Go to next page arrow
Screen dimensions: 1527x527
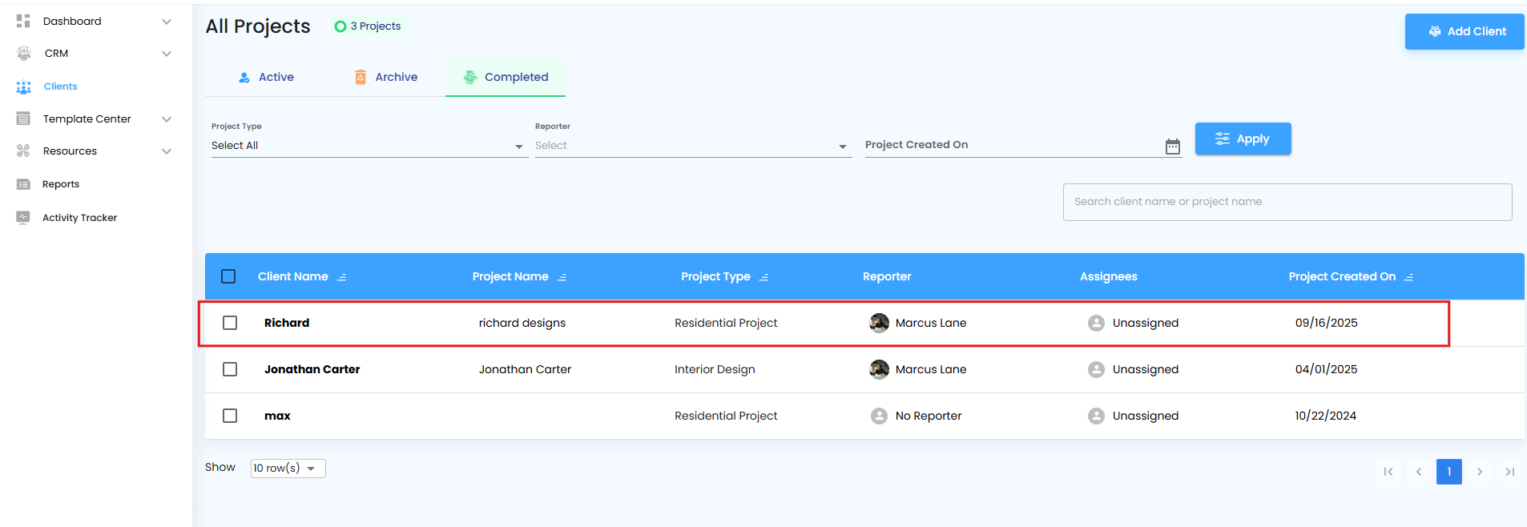point(1480,472)
